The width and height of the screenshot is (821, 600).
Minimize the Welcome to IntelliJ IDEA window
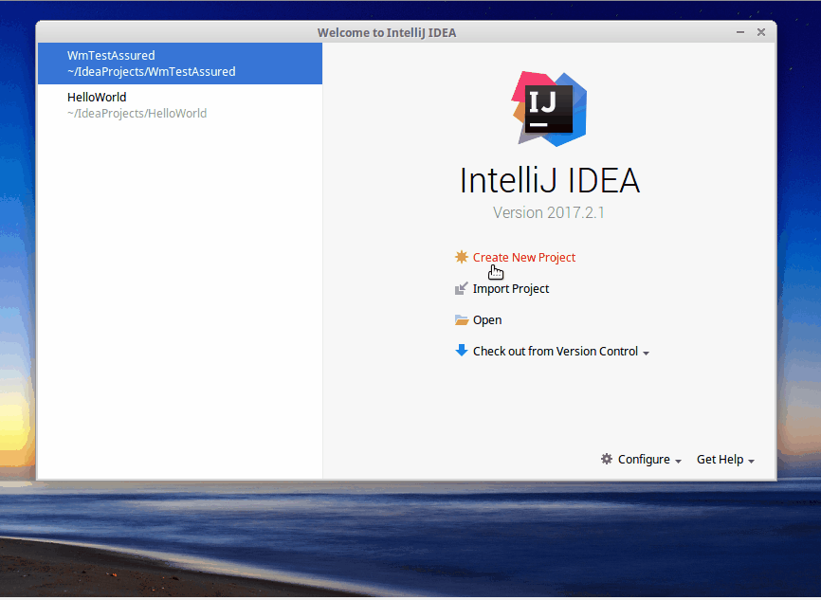pyautogui.click(x=740, y=32)
